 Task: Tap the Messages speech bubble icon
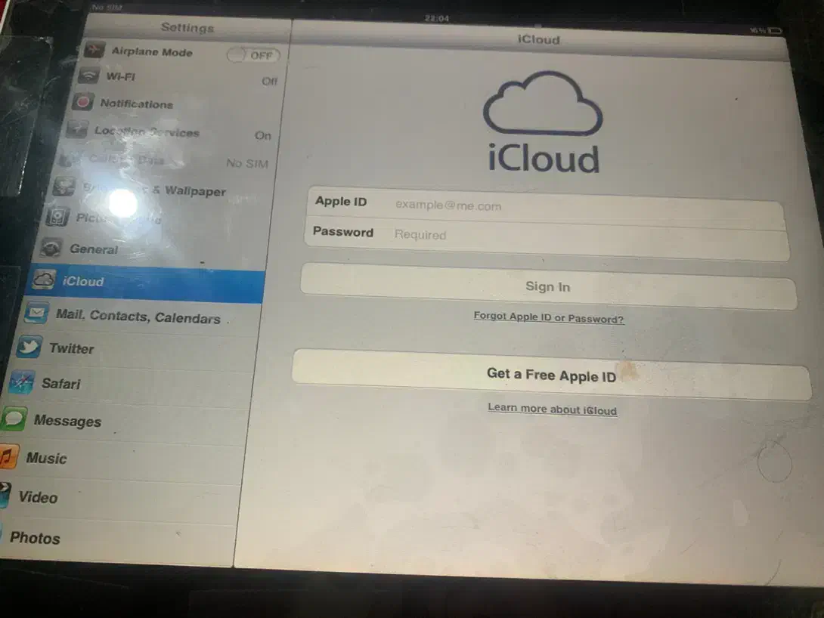tap(14, 419)
